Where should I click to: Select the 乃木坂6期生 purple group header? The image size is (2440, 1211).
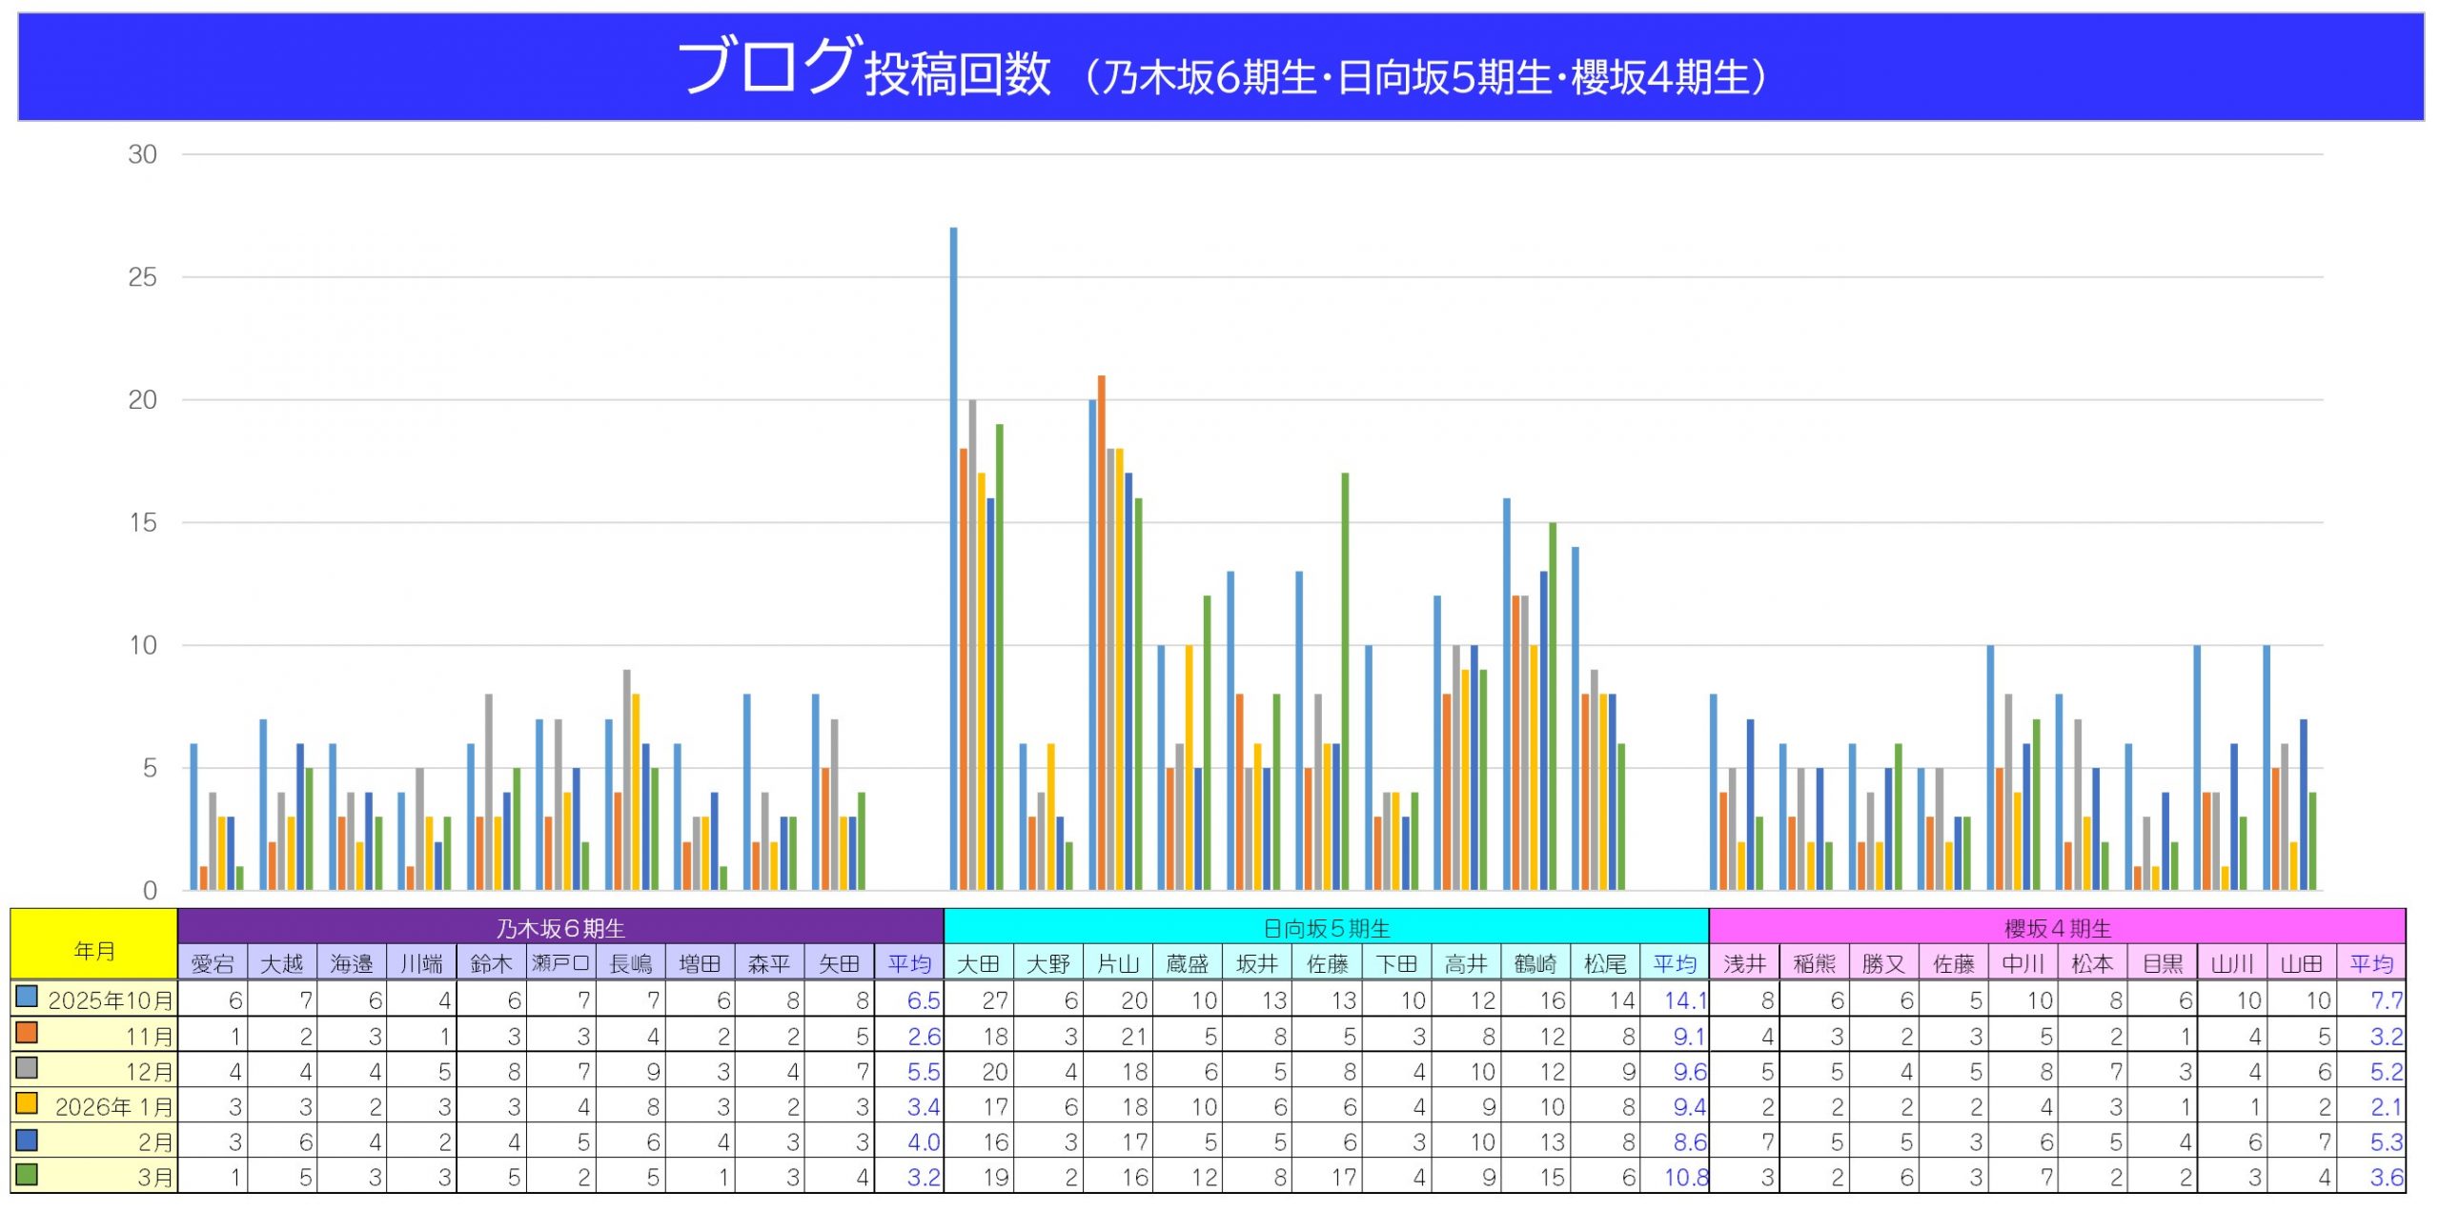tap(560, 927)
